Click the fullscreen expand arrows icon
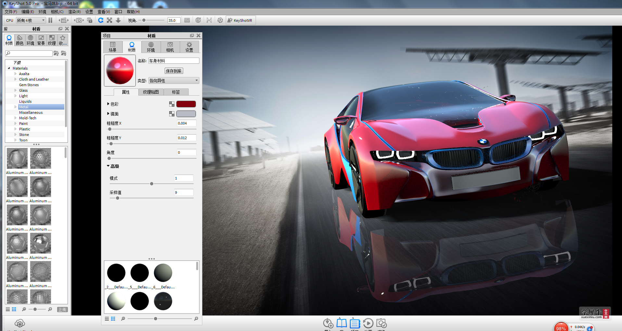 [x=109, y=20]
